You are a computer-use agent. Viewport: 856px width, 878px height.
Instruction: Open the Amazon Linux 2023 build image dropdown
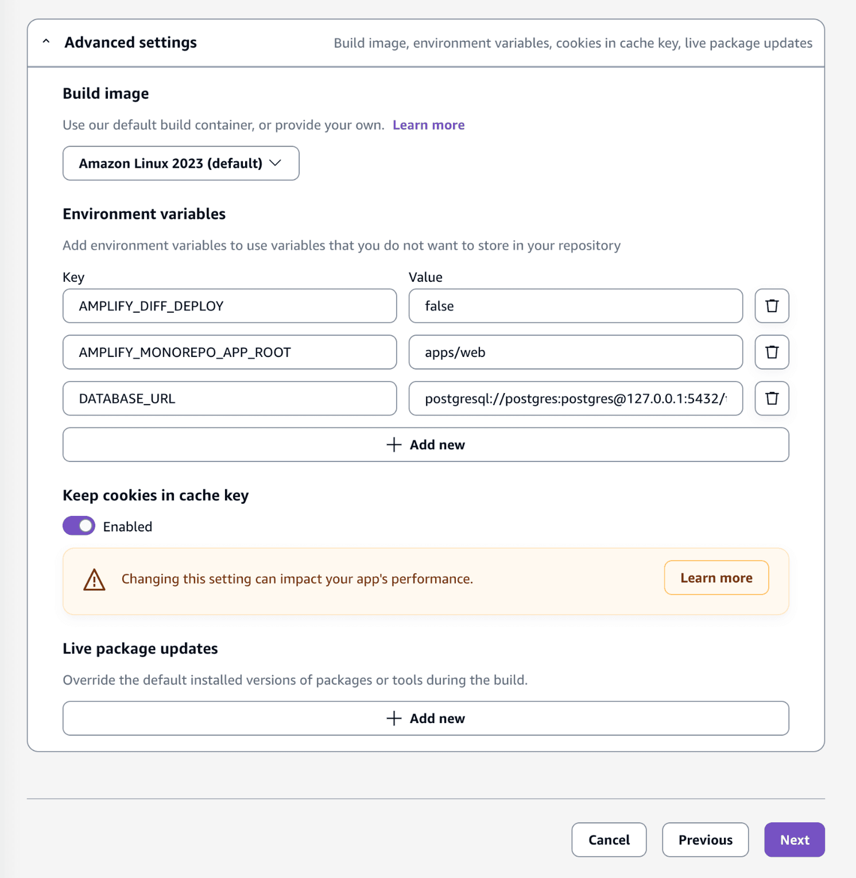click(181, 164)
